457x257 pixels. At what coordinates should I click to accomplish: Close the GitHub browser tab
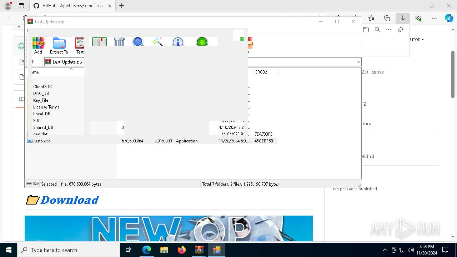(110, 6)
